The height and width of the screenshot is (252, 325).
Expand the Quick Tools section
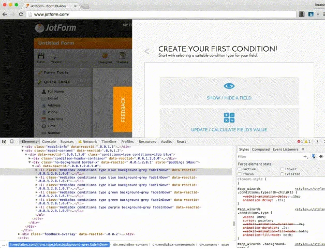63,82
